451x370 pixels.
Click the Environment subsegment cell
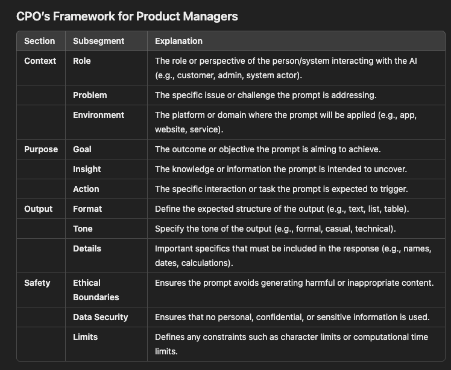98,115
